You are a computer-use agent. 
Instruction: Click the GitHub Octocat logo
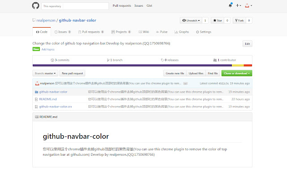click(x=36, y=6)
